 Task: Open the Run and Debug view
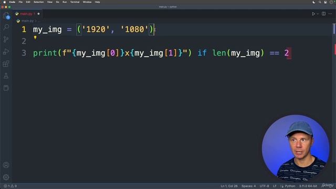click(6, 51)
